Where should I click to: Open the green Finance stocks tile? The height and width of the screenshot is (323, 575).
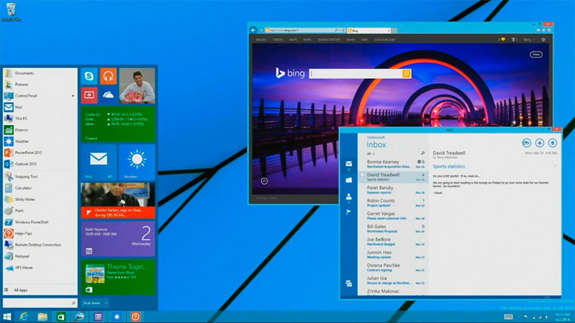[118, 124]
